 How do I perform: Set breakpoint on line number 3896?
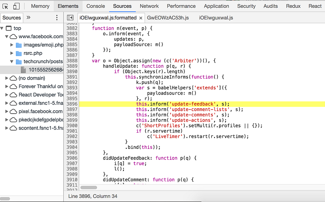pyautogui.click(x=72, y=104)
